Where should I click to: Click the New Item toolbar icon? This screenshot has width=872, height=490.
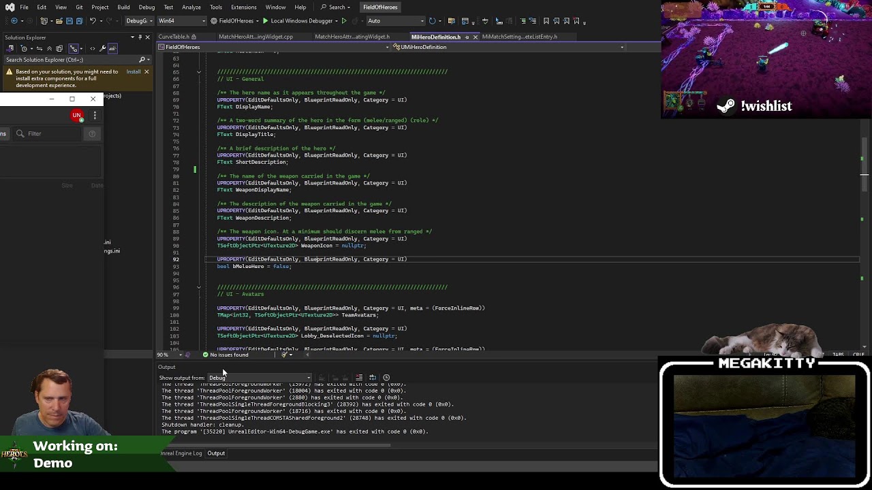click(x=44, y=21)
